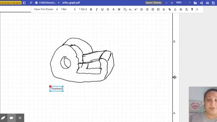Open a file with the folder icon
The height and width of the screenshot is (122, 217).
coord(195,3)
